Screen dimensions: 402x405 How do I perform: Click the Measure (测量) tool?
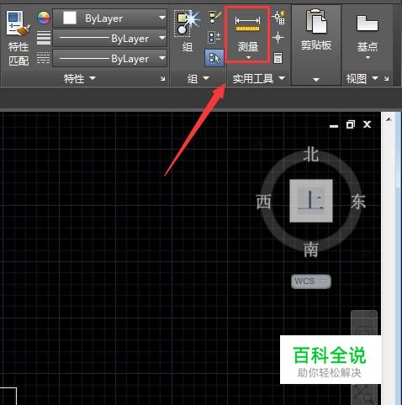(x=248, y=34)
